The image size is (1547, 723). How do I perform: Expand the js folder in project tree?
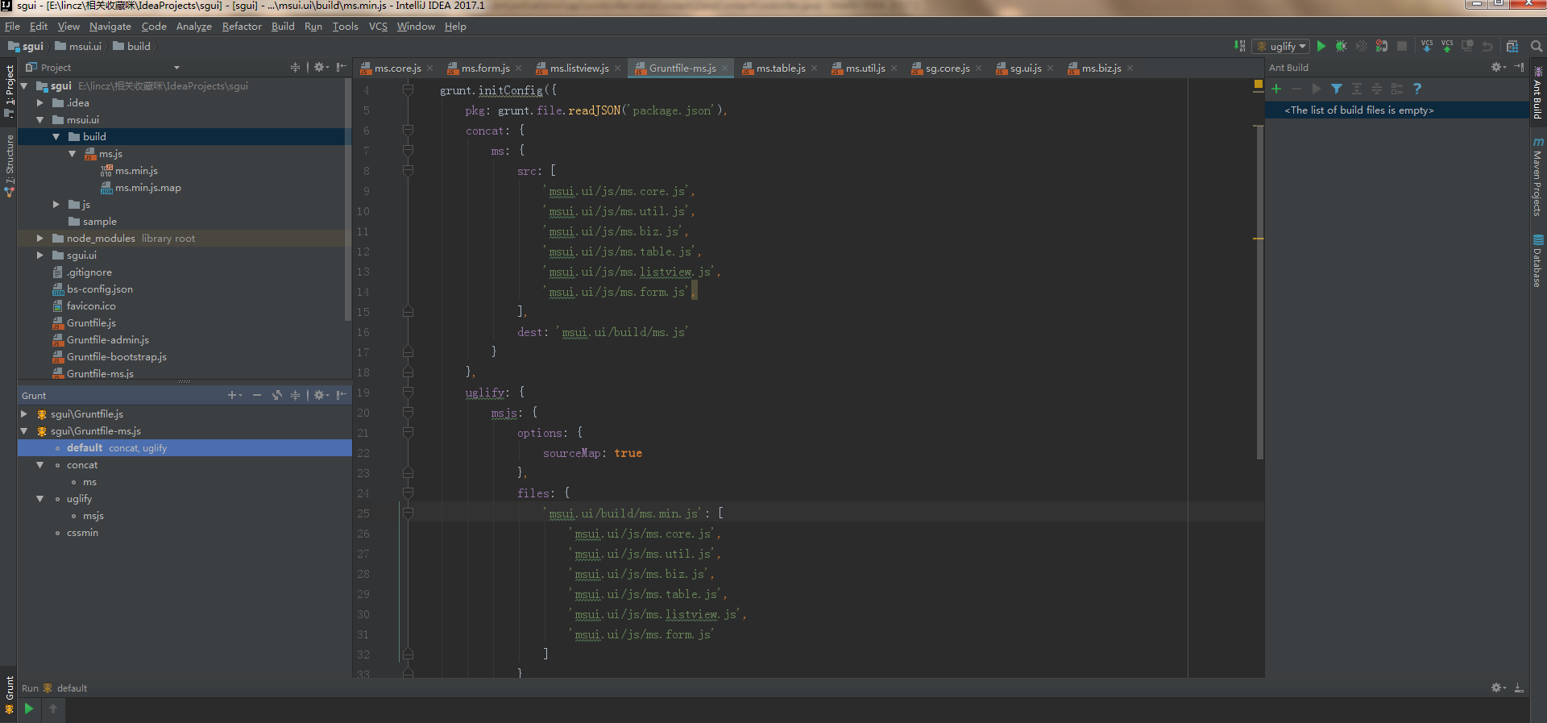tap(56, 205)
